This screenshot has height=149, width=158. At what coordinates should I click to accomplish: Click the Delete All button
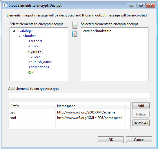[x=141, y=123]
